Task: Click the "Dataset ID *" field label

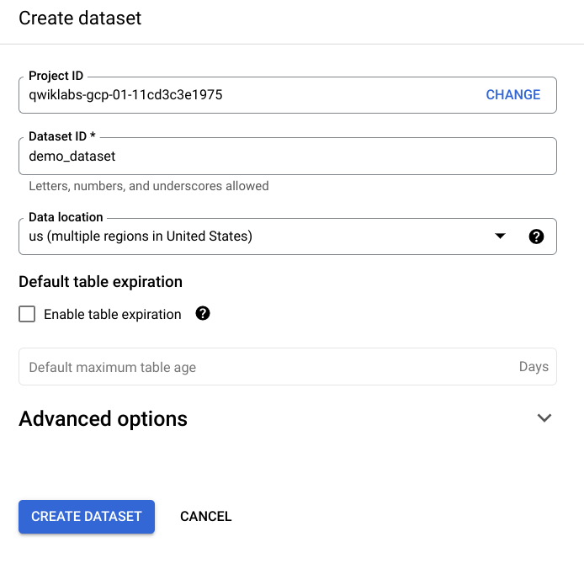Action: coord(62,136)
